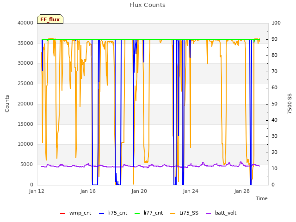The width and height of the screenshot is (296, 222).
Task: Click the 50 right axis tick label
Action: pyautogui.click(x=274, y=104)
